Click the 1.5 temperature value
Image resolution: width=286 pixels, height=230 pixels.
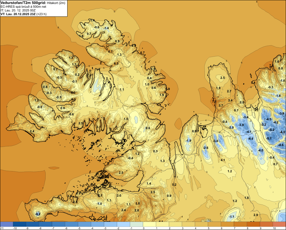[x=126, y=119]
